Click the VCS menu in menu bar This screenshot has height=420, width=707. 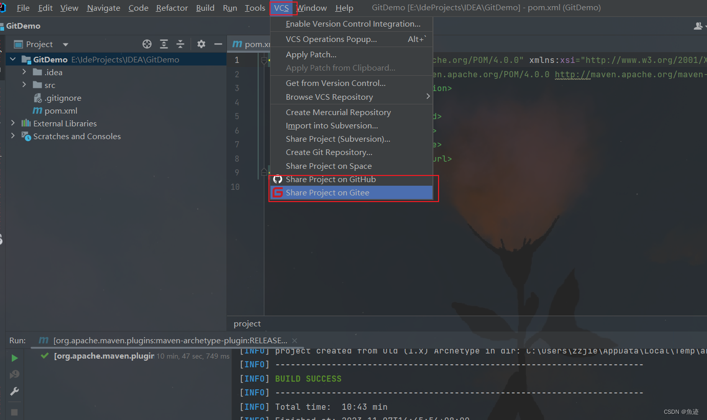click(281, 8)
